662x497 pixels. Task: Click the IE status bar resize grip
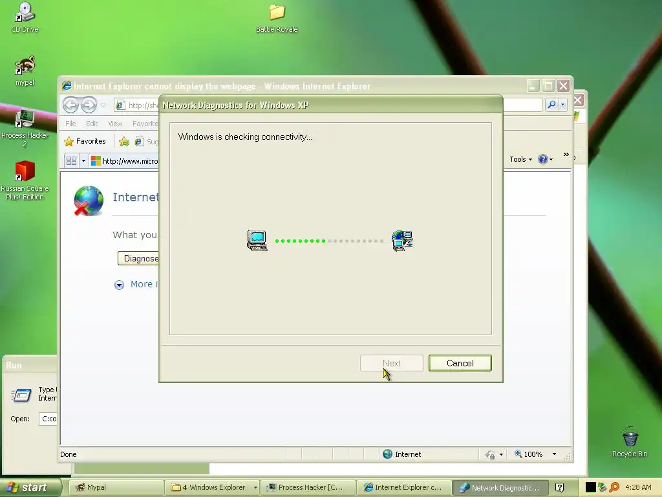(x=567, y=456)
